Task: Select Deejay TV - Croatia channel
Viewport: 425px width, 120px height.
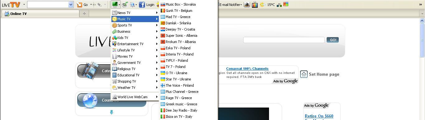Action: [188, 29]
